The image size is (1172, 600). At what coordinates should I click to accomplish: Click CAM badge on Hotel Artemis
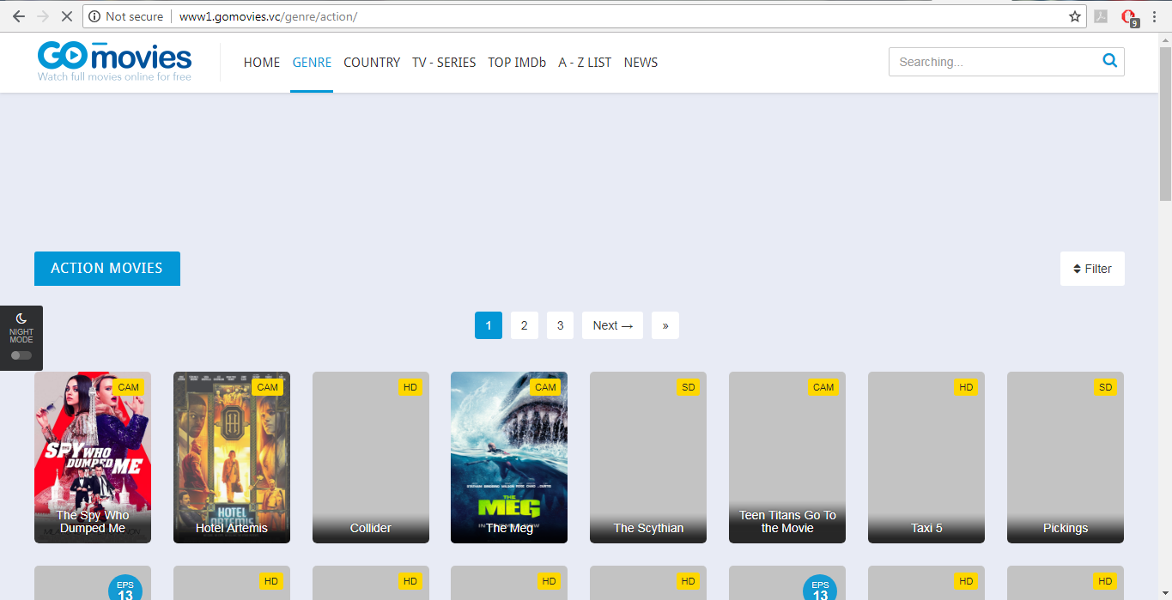click(x=268, y=387)
